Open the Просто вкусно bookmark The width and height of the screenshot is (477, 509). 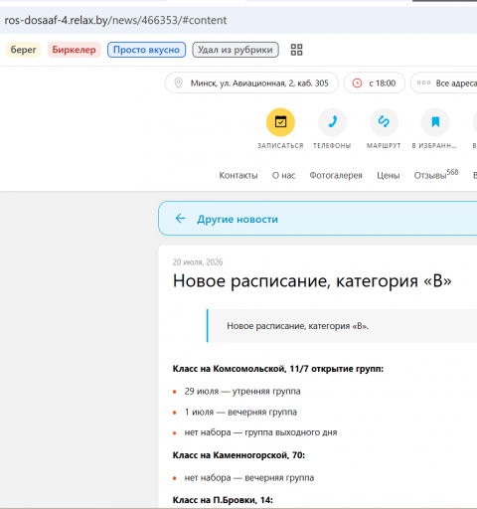pos(146,50)
